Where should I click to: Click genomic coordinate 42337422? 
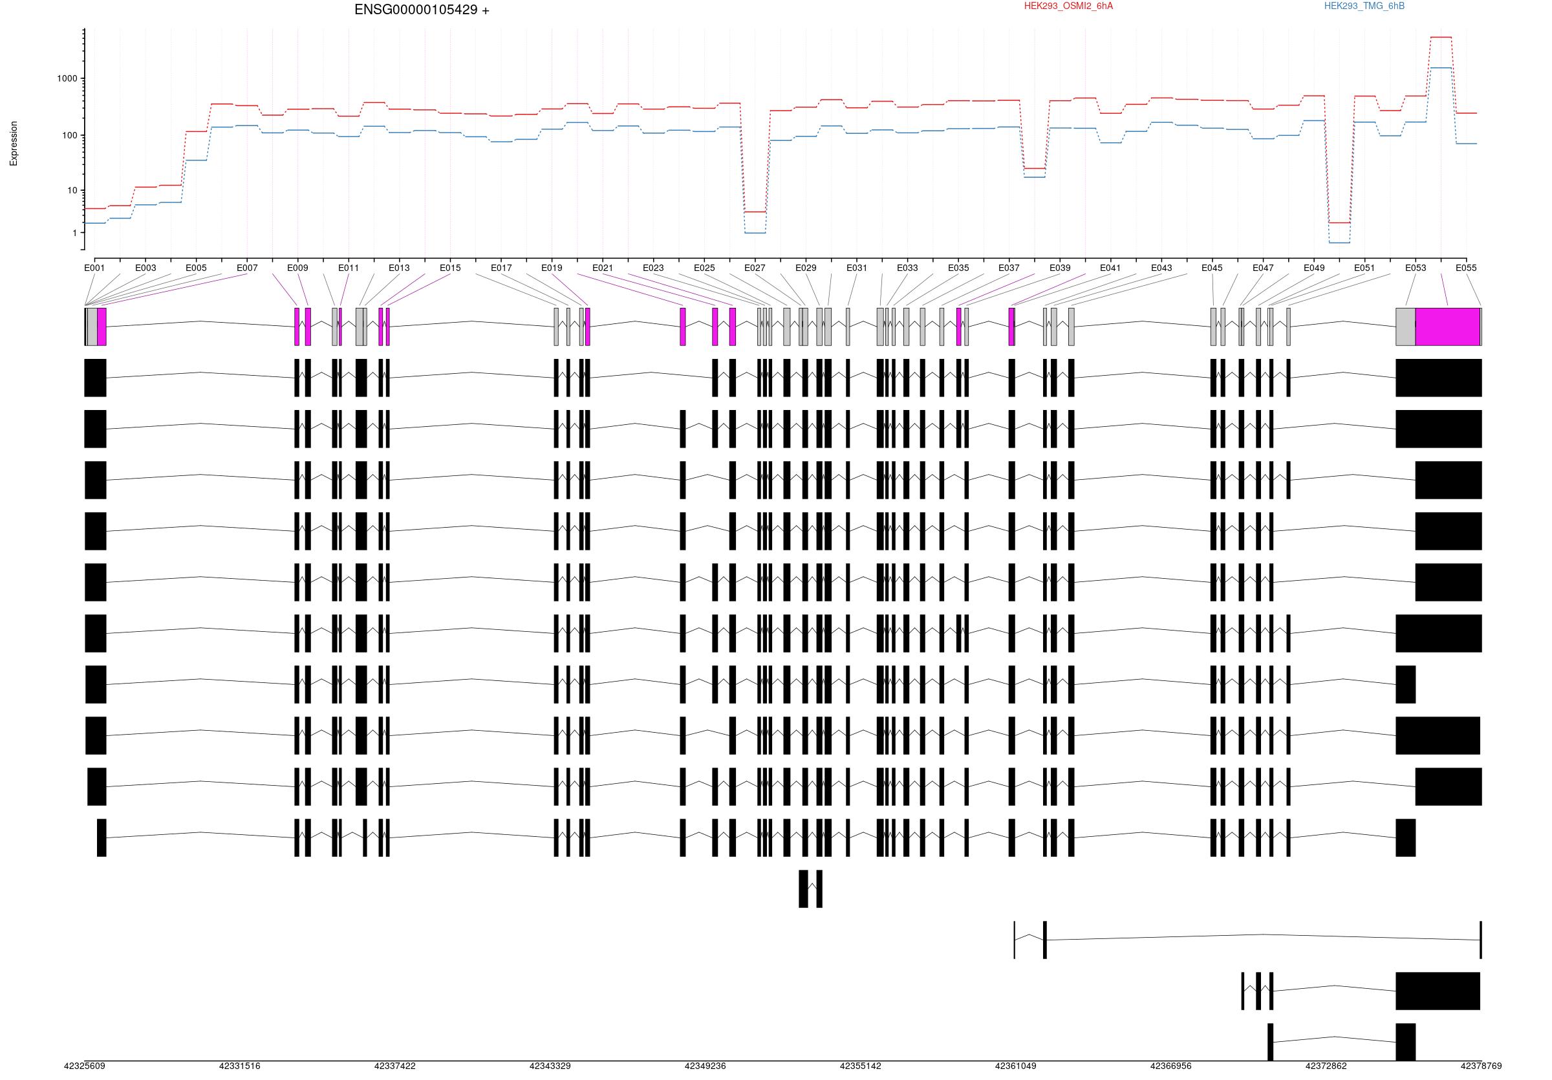(x=394, y=1066)
